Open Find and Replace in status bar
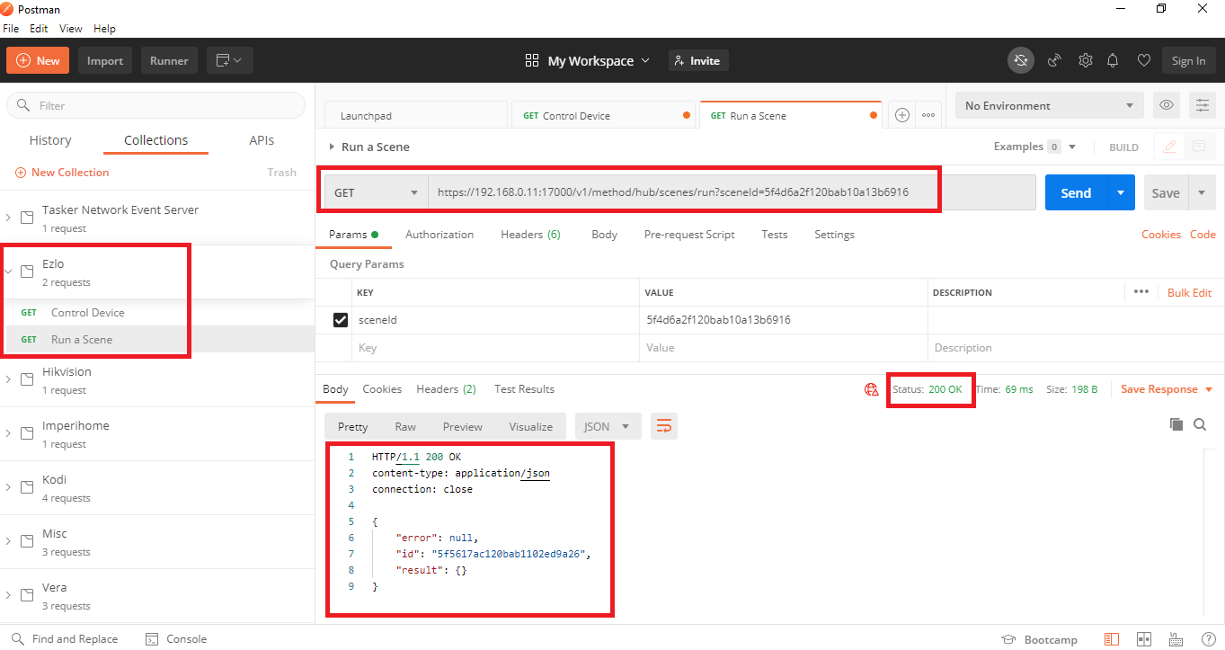This screenshot has height=650, width=1225. pyautogui.click(x=65, y=639)
